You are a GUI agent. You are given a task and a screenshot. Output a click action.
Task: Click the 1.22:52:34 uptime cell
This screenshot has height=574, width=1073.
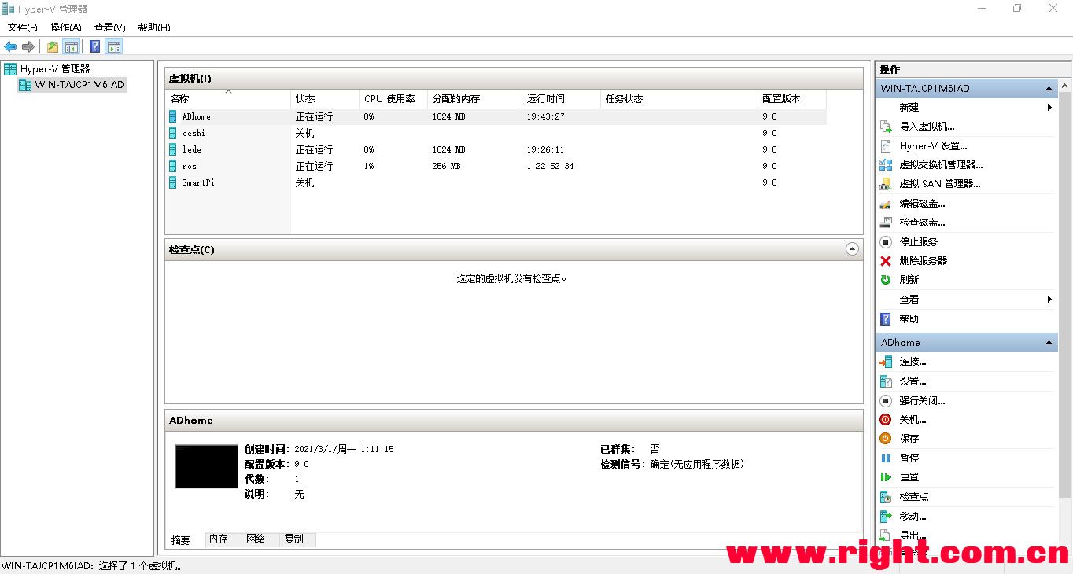[x=550, y=166]
